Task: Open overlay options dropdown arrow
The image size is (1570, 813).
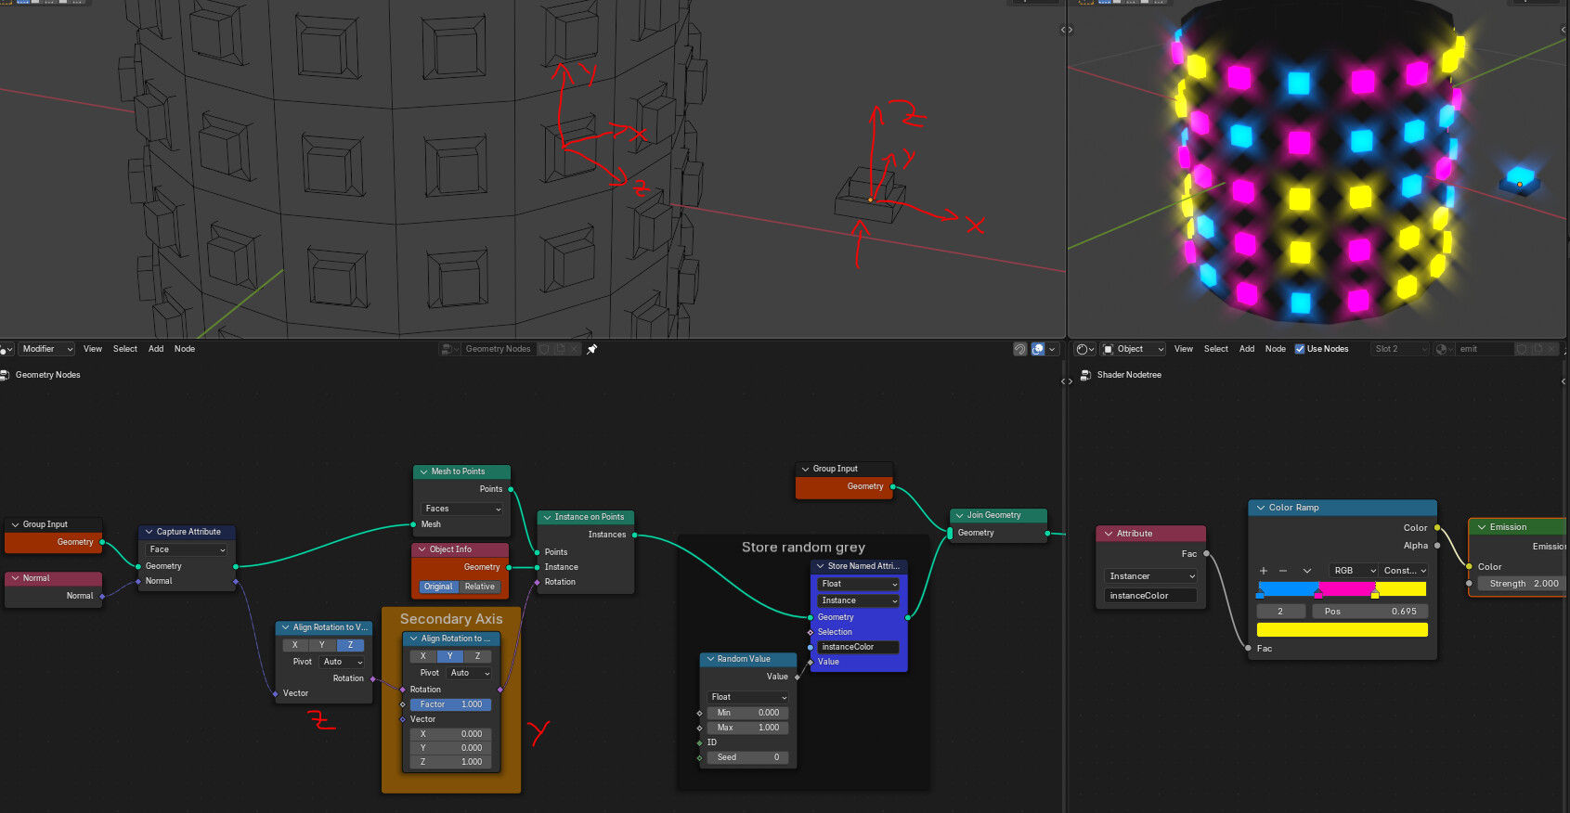Action: coord(1052,349)
